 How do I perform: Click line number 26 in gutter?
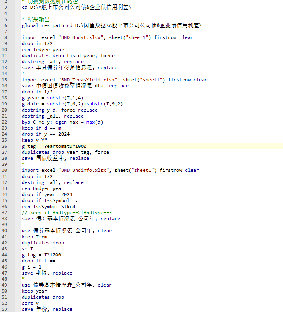click(4, 146)
